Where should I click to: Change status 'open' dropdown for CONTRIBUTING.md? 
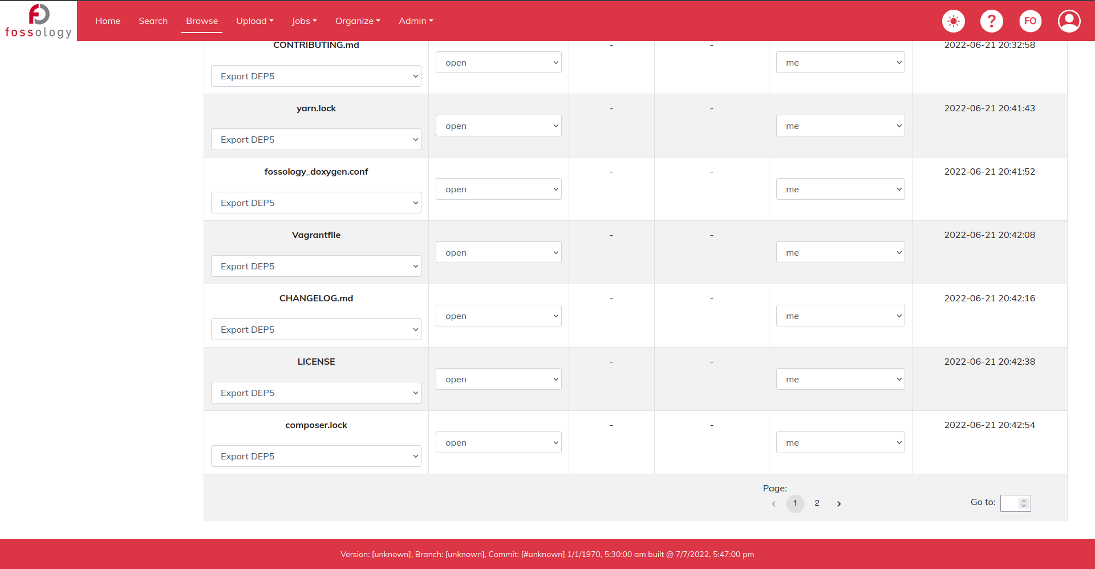(498, 62)
